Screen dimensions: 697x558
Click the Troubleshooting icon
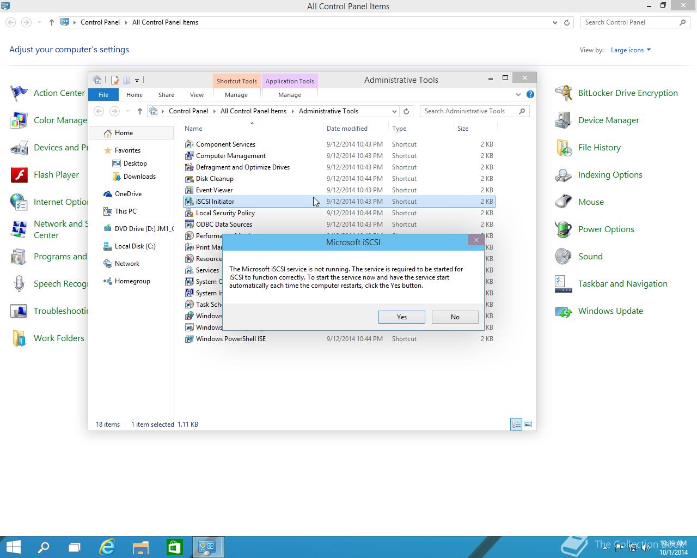coord(19,311)
